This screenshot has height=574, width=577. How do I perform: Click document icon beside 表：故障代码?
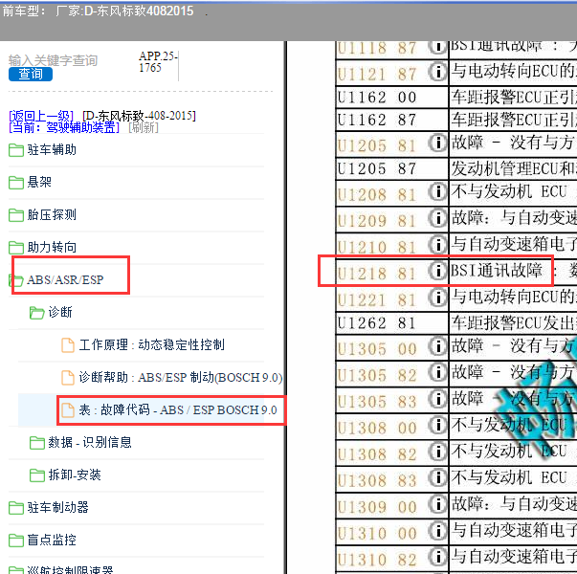[68, 409]
